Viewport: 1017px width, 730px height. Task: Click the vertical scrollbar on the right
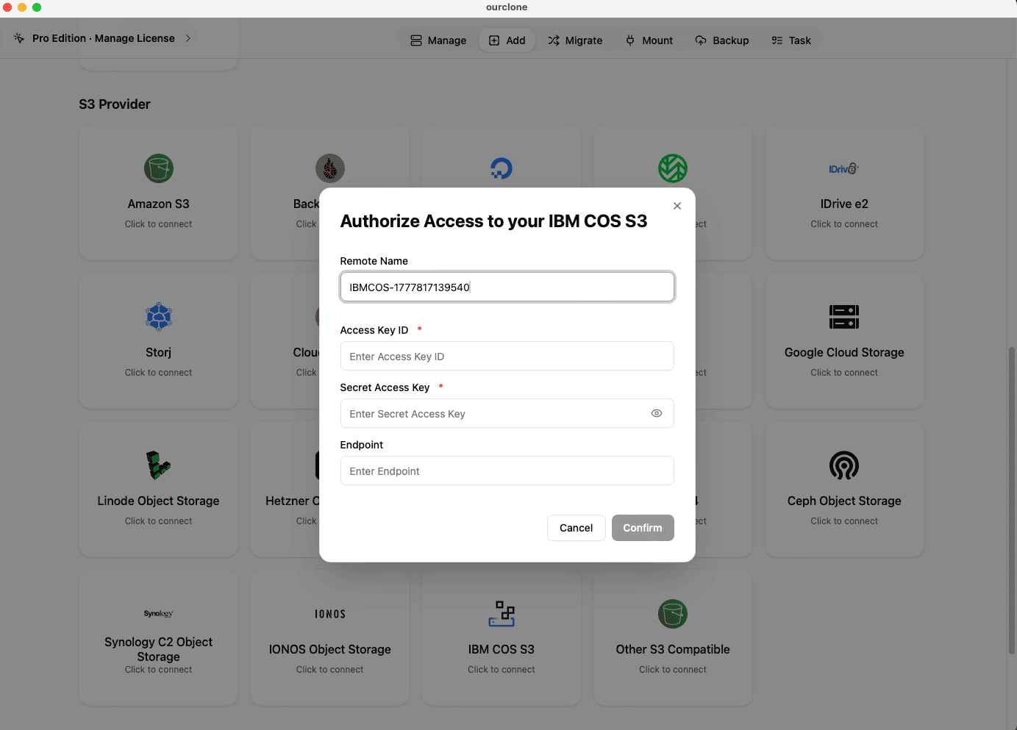pos(1012,500)
